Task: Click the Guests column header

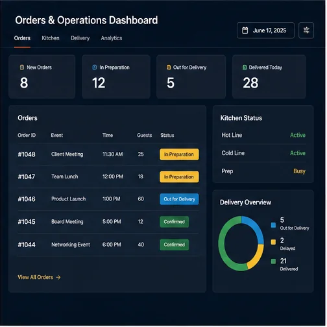Action: pos(145,136)
